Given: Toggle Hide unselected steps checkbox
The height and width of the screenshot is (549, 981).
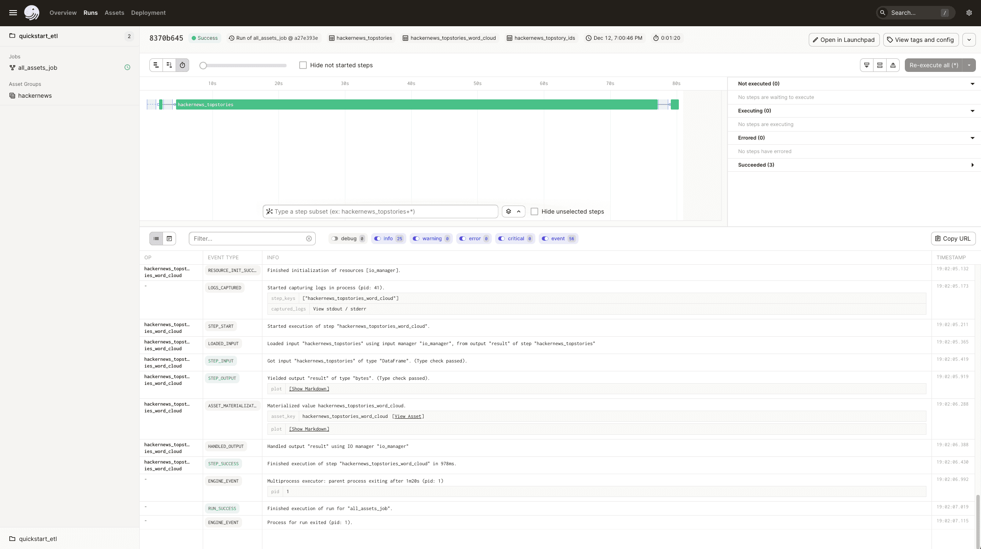Looking at the screenshot, I should coord(534,211).
